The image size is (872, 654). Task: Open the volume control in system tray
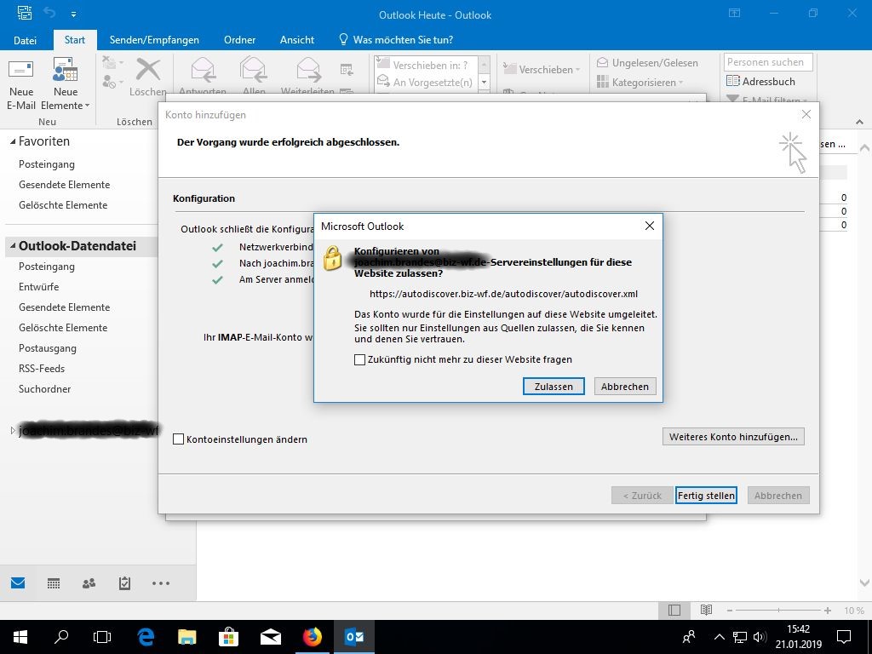click(760, 637)
